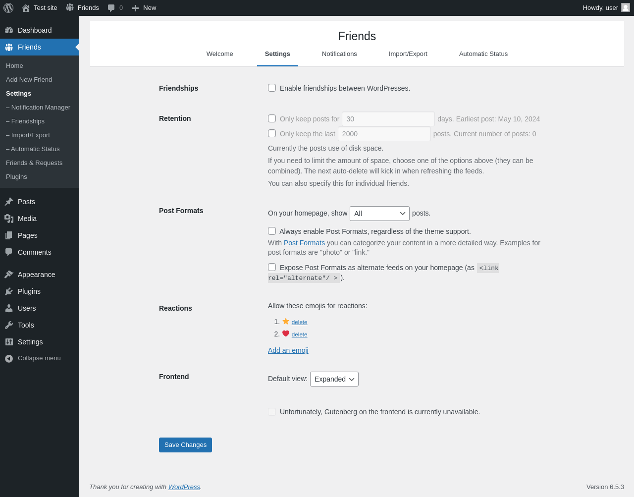This screenshot has width=634, height=497.
Task: Switch to the Notifications tab
Action: pos(339,54)
